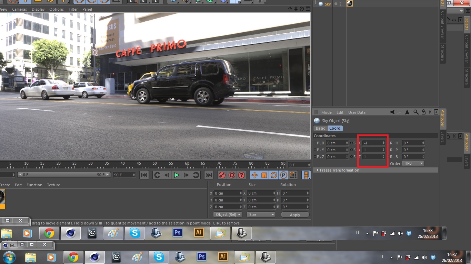Screen dimensions: 471x264
Task: Open the viewport Cameras menu
Action: [19, 9]
